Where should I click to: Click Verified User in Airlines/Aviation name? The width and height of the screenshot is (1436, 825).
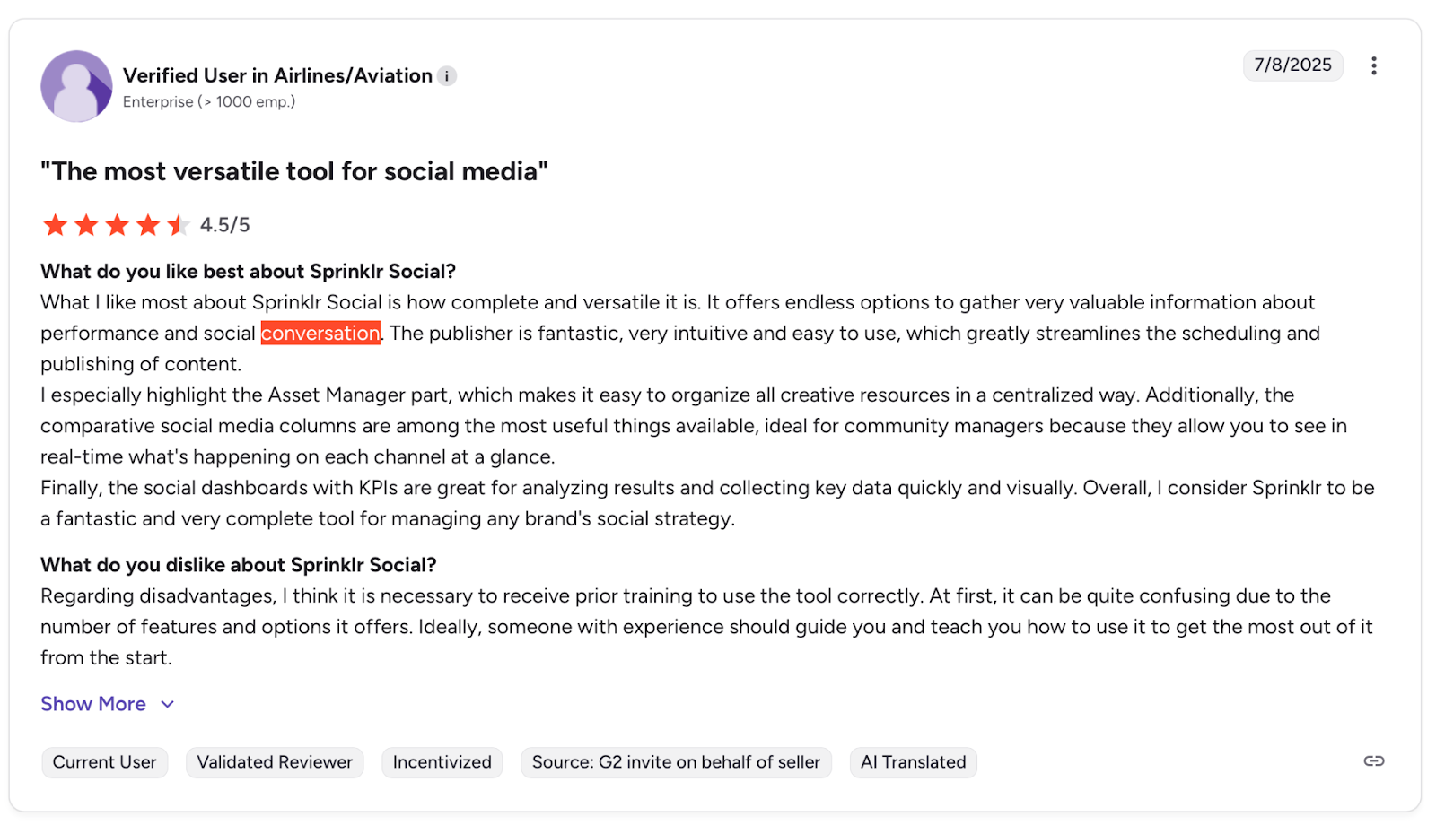point(277,76)
